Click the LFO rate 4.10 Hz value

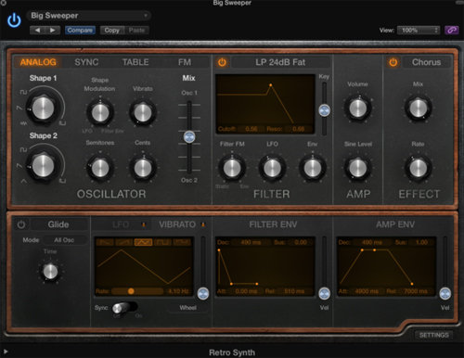(x=178, y=291)
